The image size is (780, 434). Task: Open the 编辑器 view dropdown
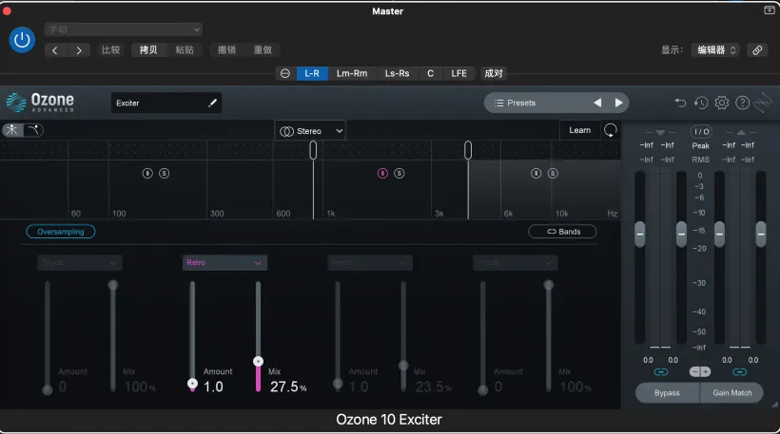click(716, 49)
